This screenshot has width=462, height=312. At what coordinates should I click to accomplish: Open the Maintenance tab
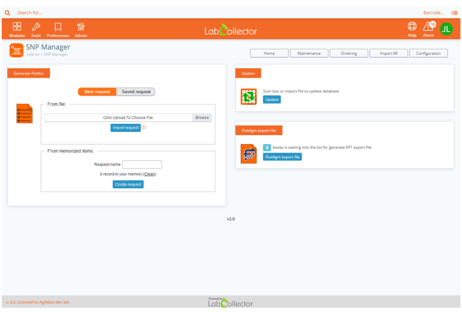309,53
